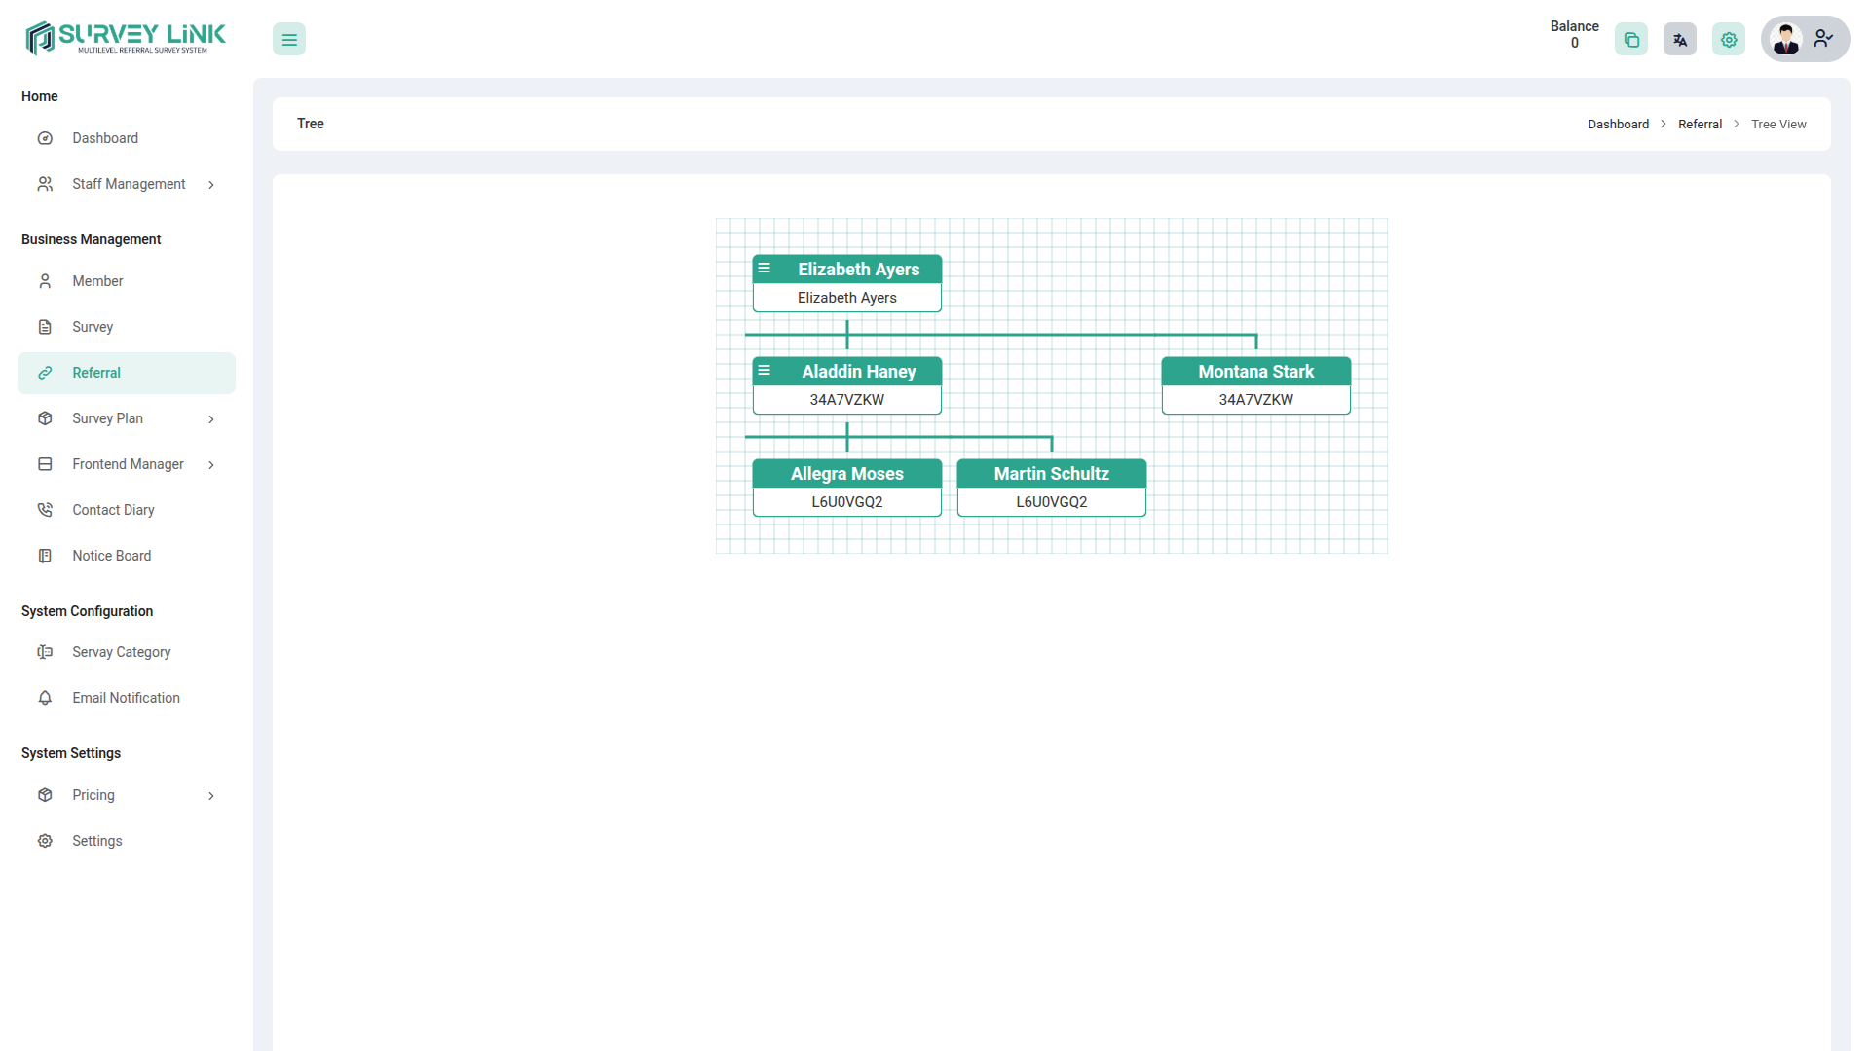Viewport: 1870px width, 1051px height.
Task: Open the Member menu item
Action: pos(97,281)
